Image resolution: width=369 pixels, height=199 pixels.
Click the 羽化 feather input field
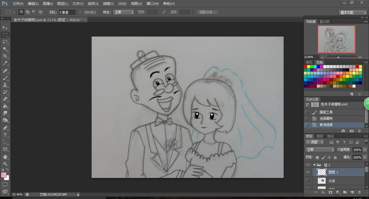67,12
